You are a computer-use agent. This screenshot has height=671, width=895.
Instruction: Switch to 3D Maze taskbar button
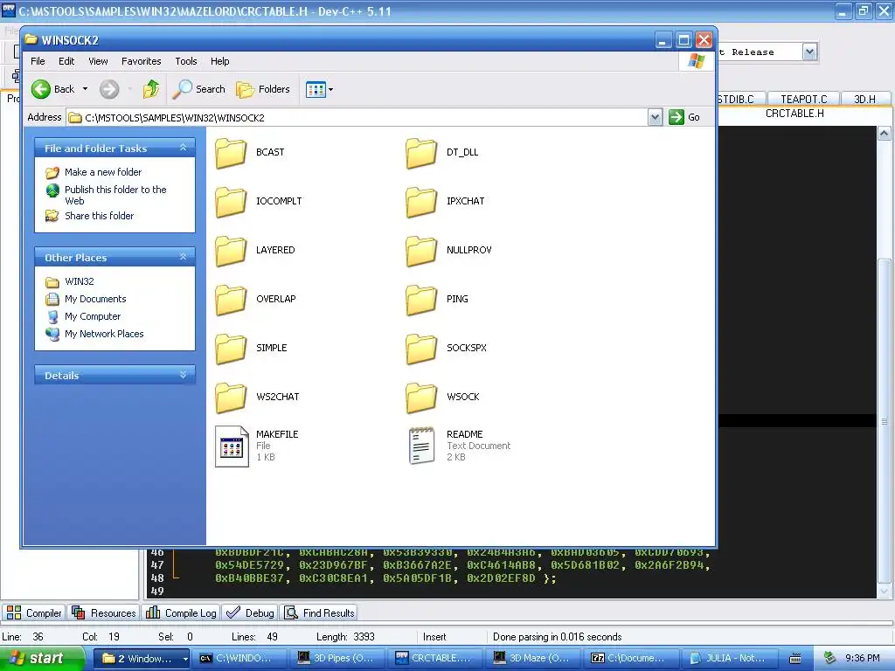(x=534, y=659)
